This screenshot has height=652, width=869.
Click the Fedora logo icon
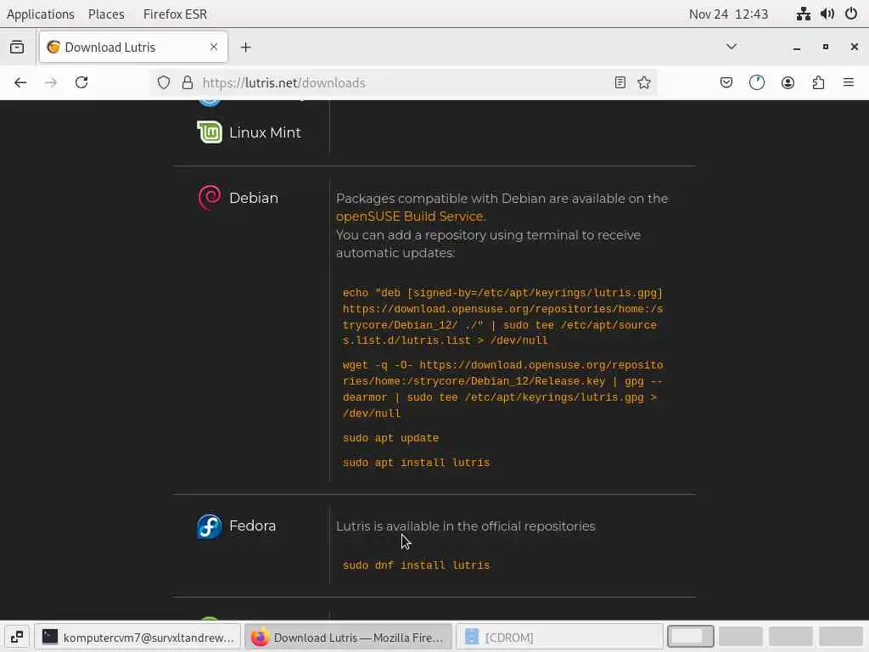210,526
